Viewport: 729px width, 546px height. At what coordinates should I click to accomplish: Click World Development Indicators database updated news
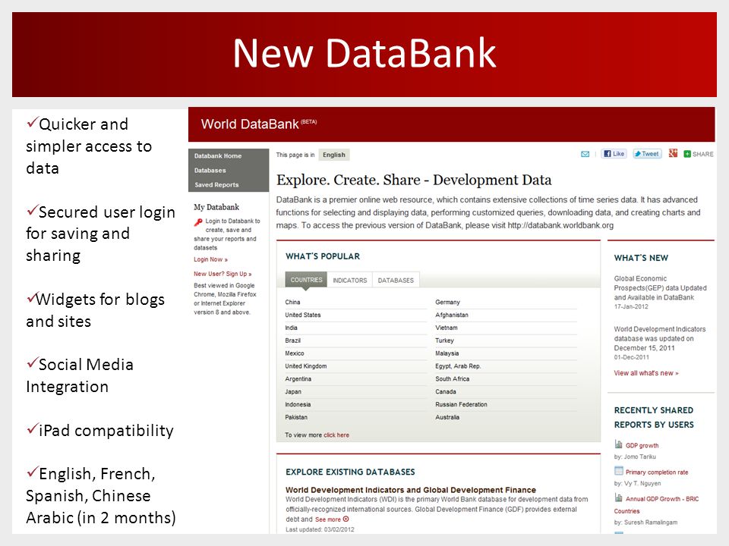[x=660, y=338]
